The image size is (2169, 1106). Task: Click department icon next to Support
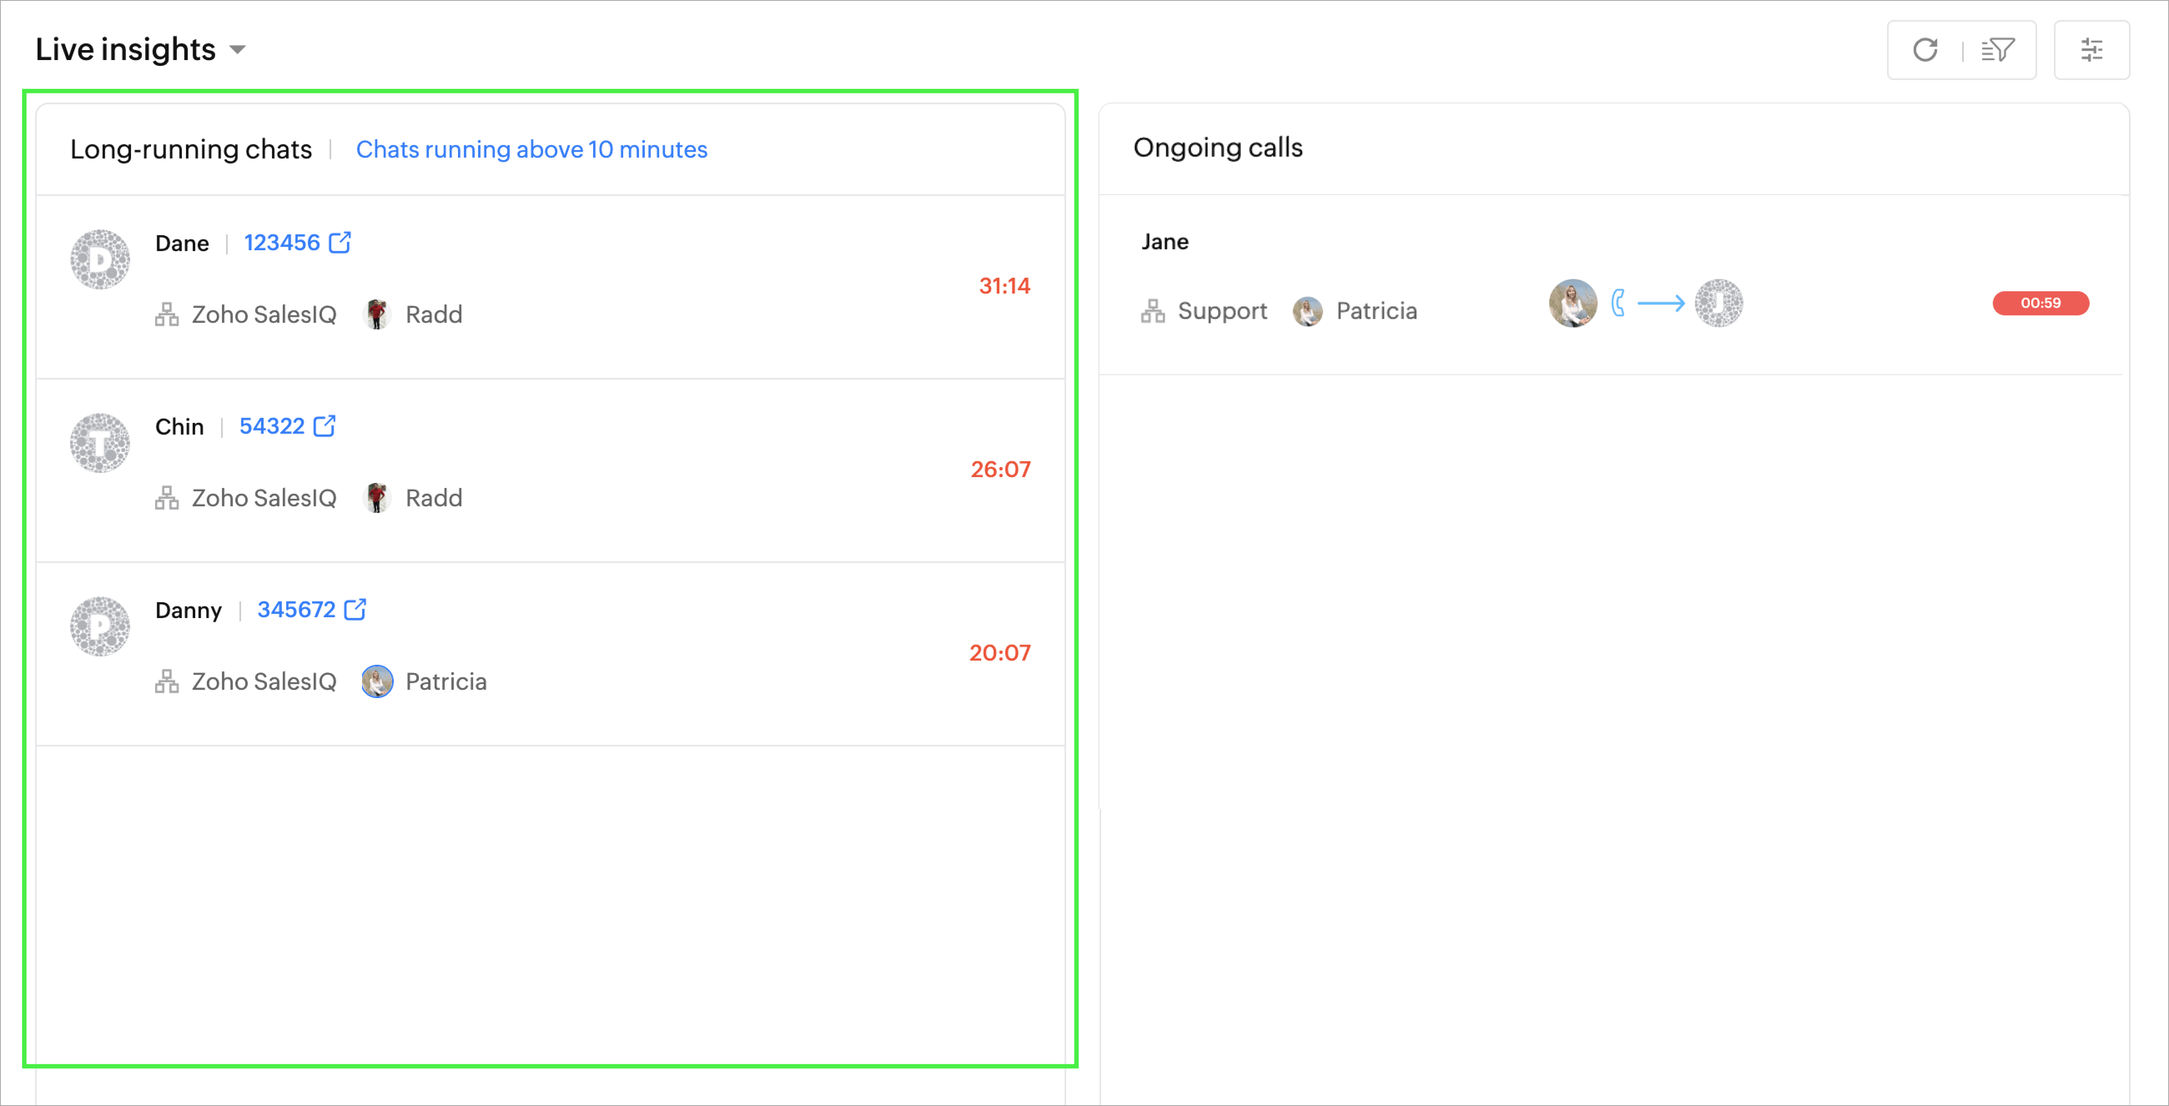1153,312
